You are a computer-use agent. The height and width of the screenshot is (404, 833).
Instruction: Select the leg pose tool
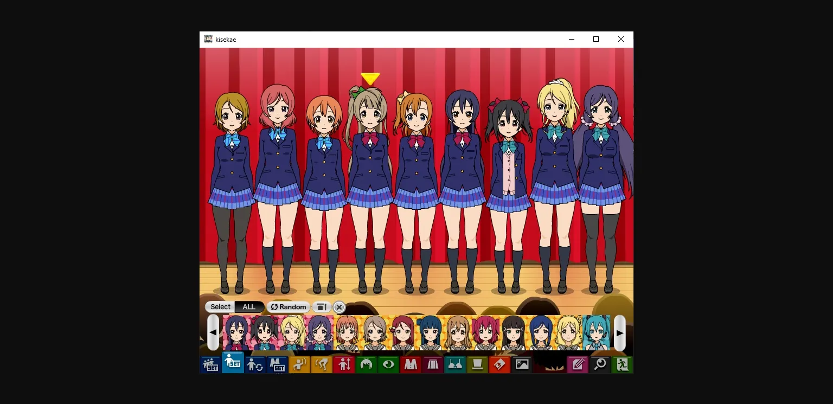pos(322,364)
